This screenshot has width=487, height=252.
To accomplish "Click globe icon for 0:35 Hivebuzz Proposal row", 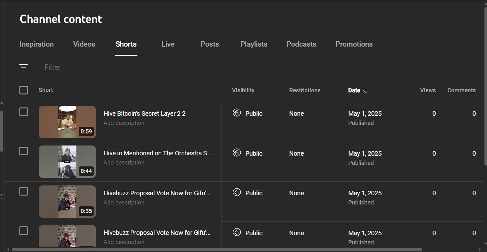I will point(237,192).
